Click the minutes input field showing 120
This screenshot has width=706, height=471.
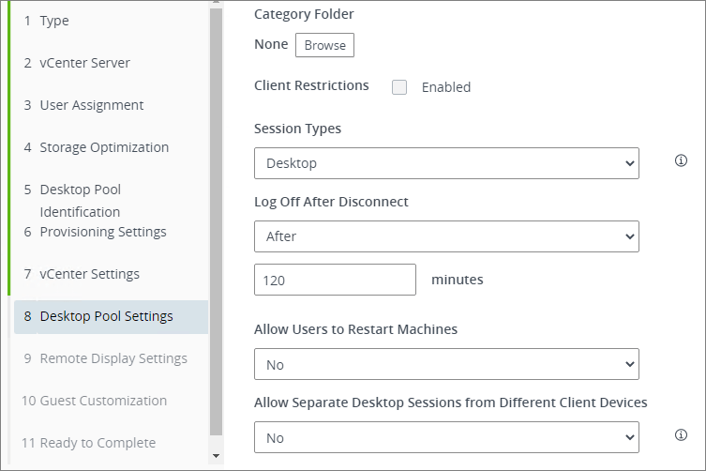[335, 280]
